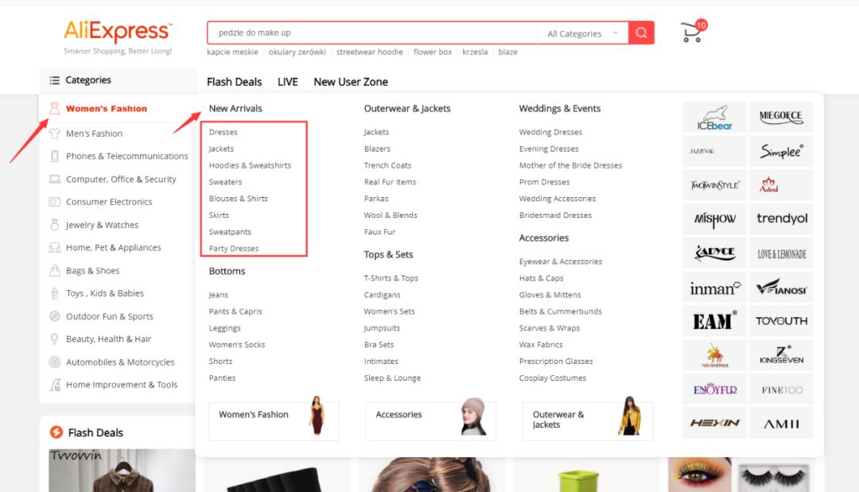The height and width of the screenshot is (492, 859).
Task: Click the Outdoor Fun & Sports ball icon
Action: pyautogui.click(x=54, y=316)
